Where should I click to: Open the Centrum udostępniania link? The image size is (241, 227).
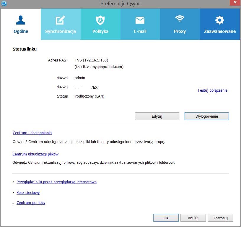(x=32, y=133)
